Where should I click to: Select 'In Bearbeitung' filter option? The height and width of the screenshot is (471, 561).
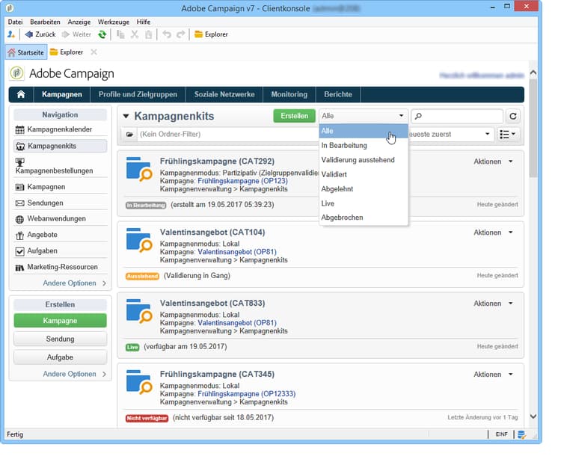[363, 146]
